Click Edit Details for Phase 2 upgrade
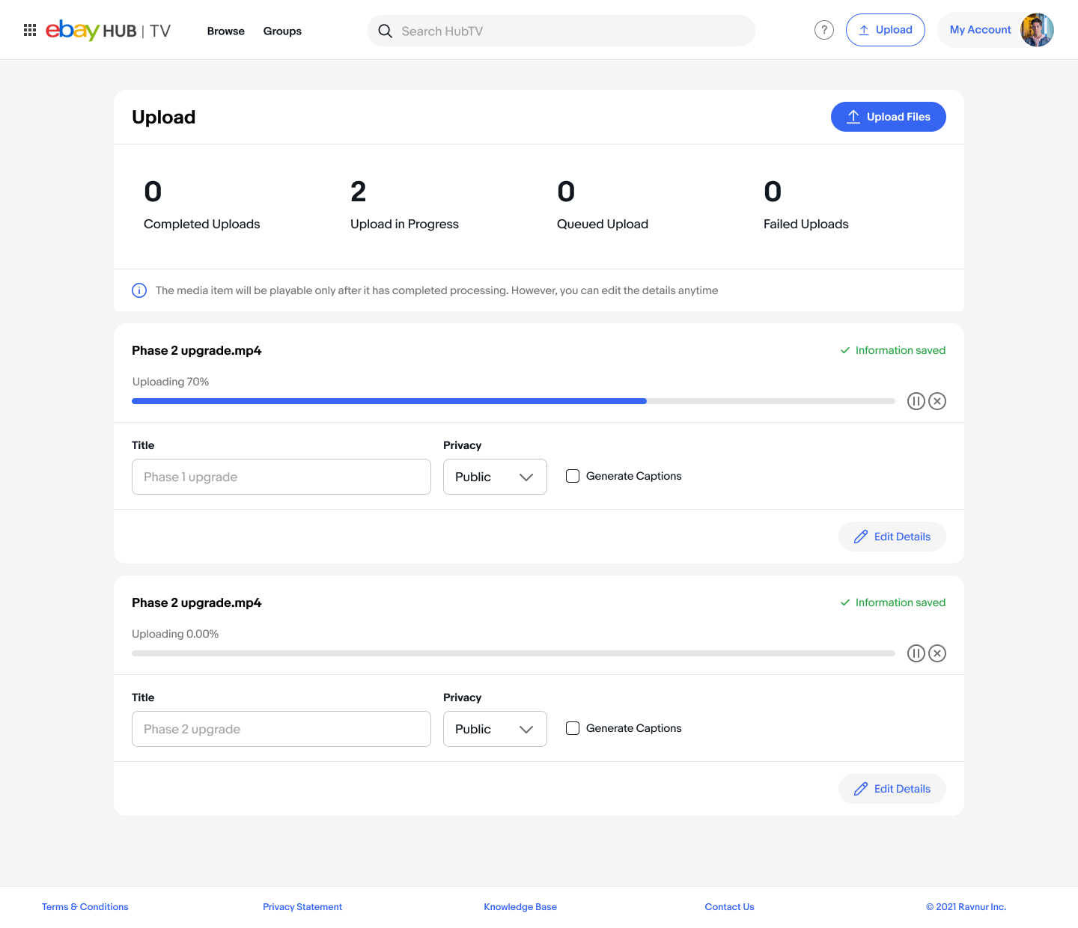This screenshot has height=928, width=1078. [x=892, y=789]
